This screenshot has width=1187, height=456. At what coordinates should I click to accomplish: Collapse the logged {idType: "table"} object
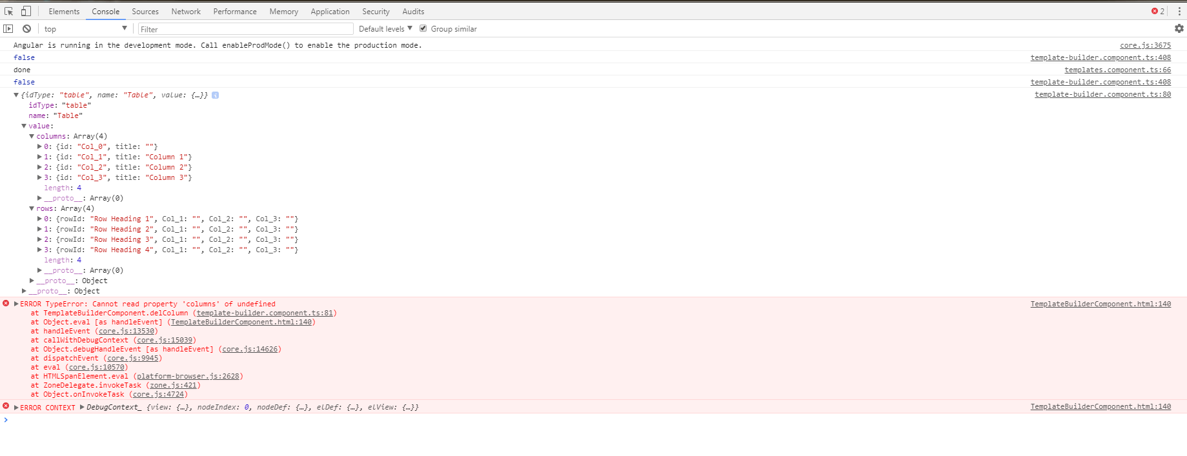pyautogui.click(x=16, y=95)
